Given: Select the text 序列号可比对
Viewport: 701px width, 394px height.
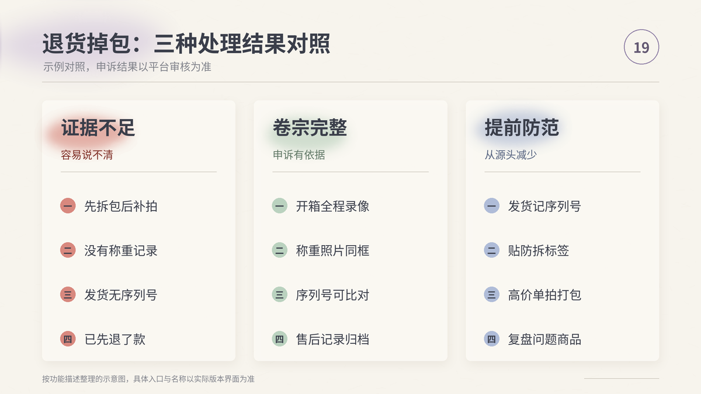Looking at the screenshot, I should [x=333, y=295].
